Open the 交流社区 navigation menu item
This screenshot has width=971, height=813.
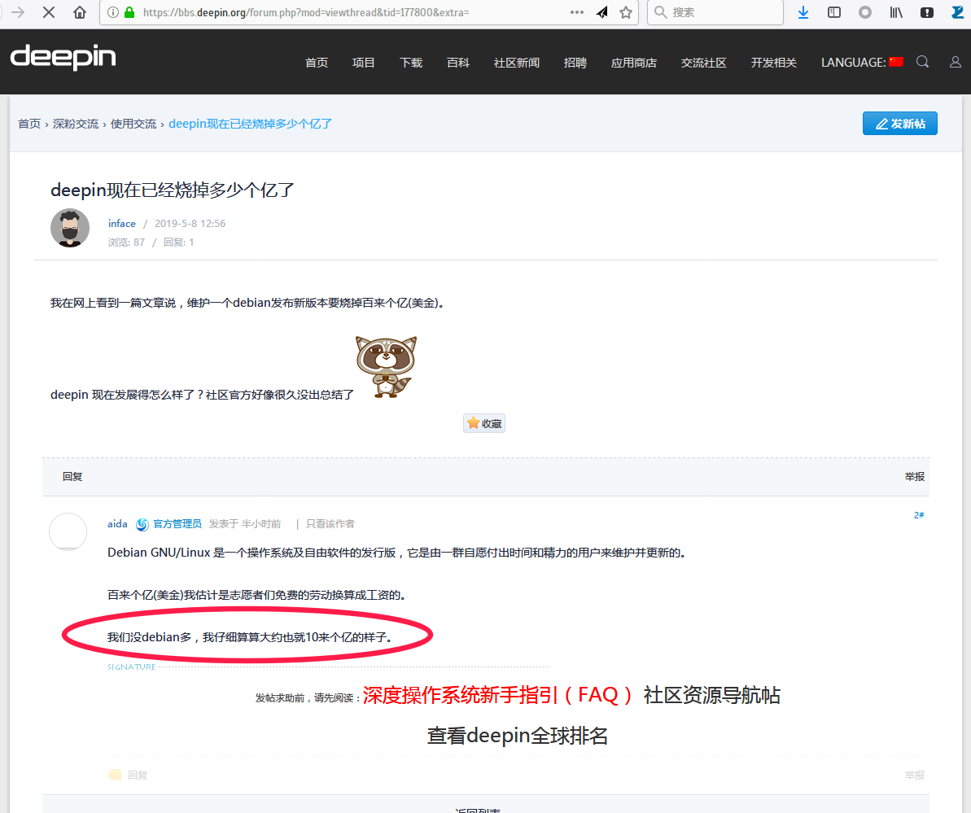point(704,63)
